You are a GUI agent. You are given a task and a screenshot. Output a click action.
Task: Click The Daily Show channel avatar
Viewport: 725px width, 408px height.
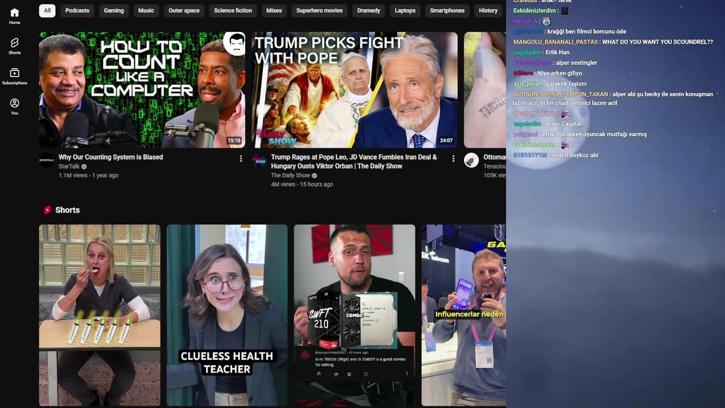pos(259,160)
